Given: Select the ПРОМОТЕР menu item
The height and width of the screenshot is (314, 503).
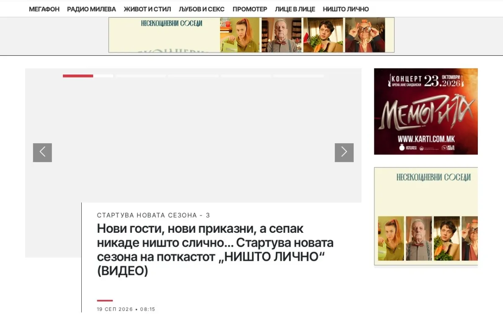Looking at the screenshot, I should tap(250, 9).
